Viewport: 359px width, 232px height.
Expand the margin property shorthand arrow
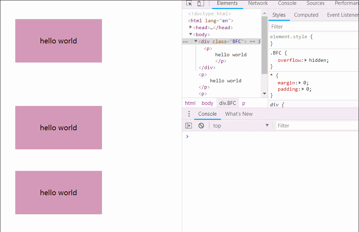click(300, 83)
